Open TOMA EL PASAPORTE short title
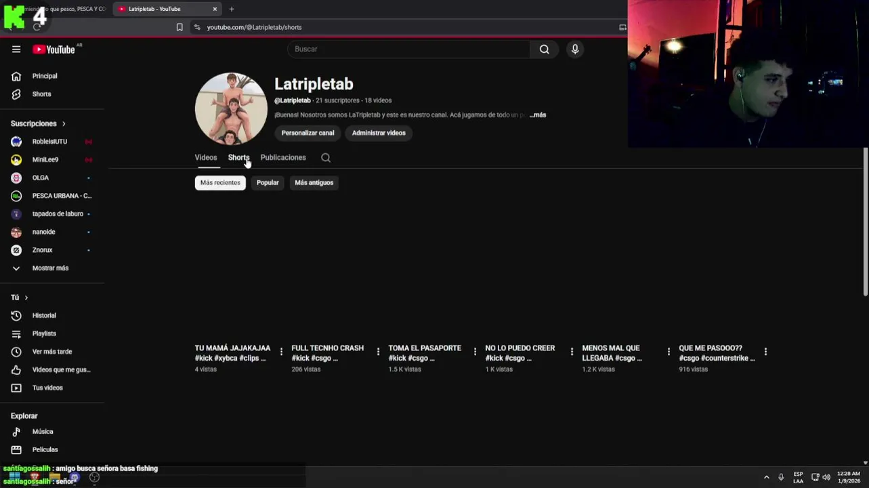Viewport: 869px width, 488px height. [x=425, y=353]
